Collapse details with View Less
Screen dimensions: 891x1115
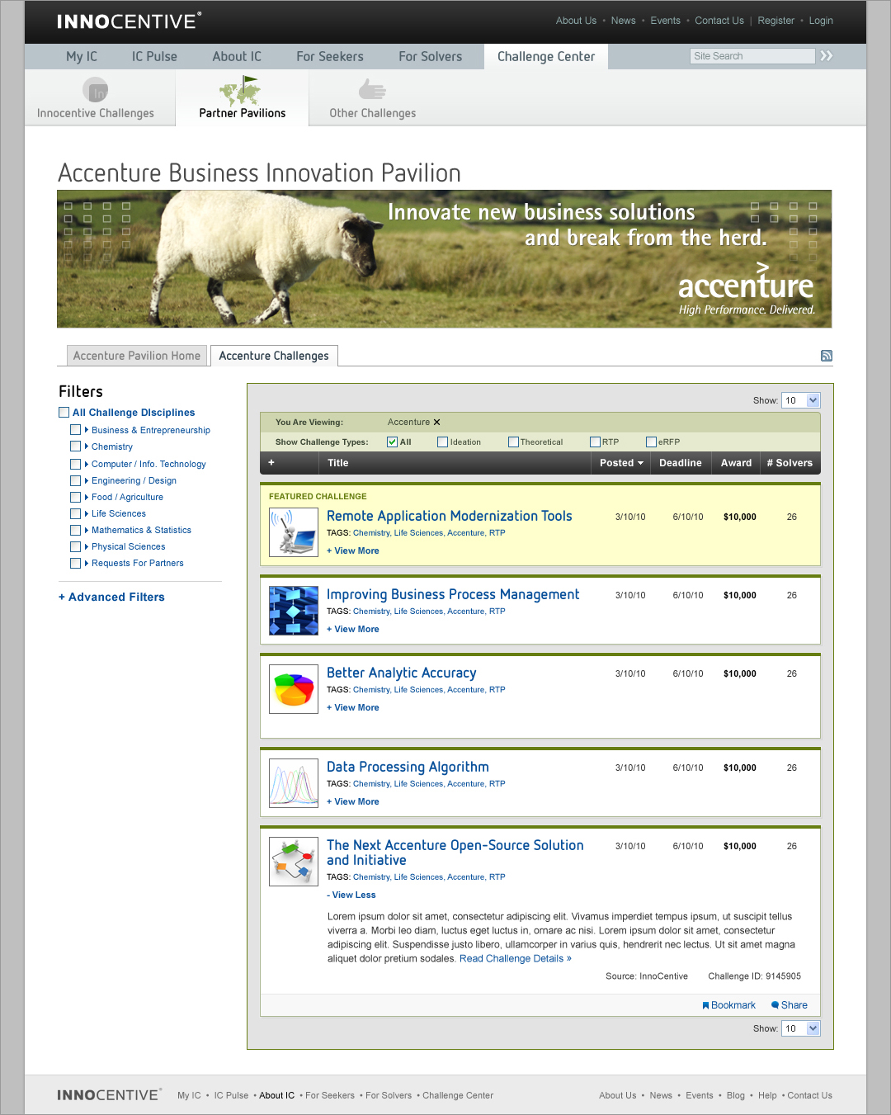[351, 895]
